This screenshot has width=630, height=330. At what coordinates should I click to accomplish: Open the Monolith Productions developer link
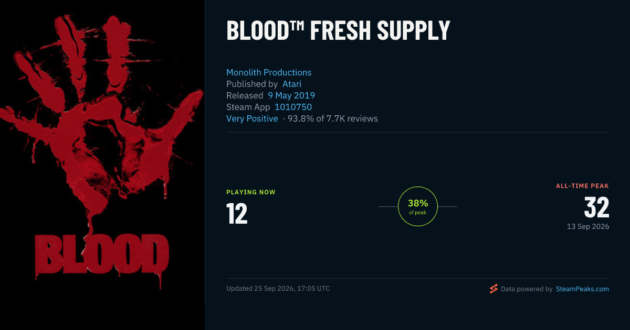pos(269,72)
